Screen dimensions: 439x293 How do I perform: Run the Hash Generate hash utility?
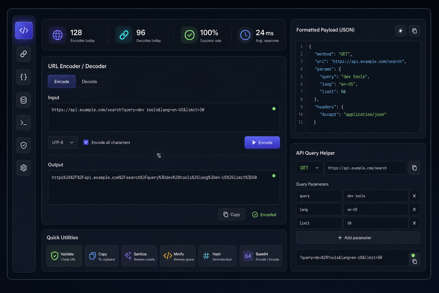tap(217, 256)
